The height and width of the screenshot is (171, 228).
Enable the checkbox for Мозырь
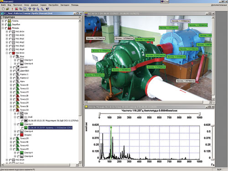(6, 28)
